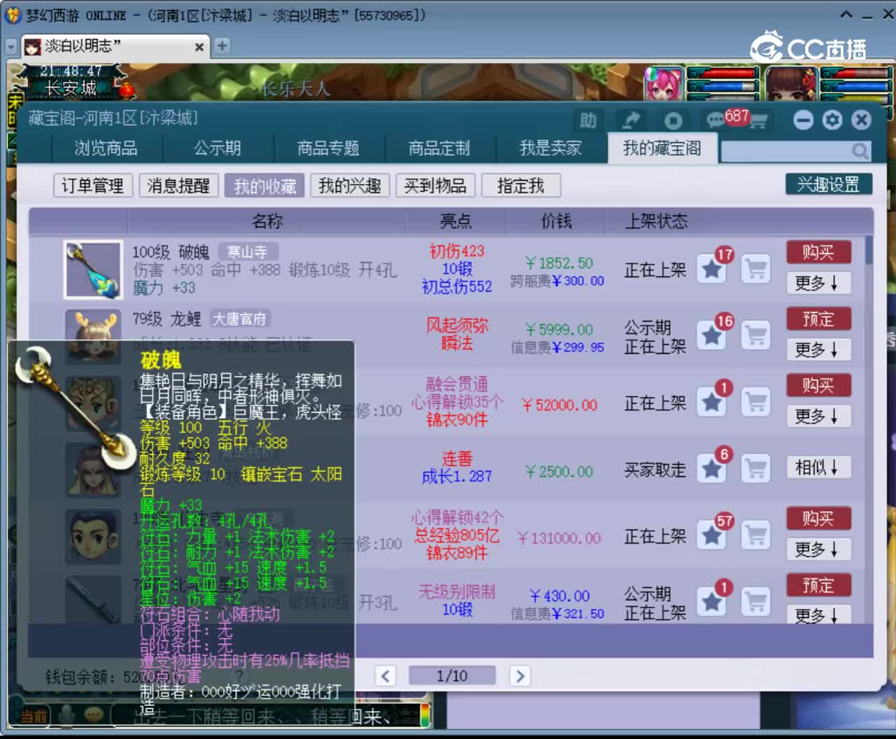Image resolution: width=896 pixels, height=739 pixels.
Task: Open 买到物品 sub-tab
Action: 435,185
